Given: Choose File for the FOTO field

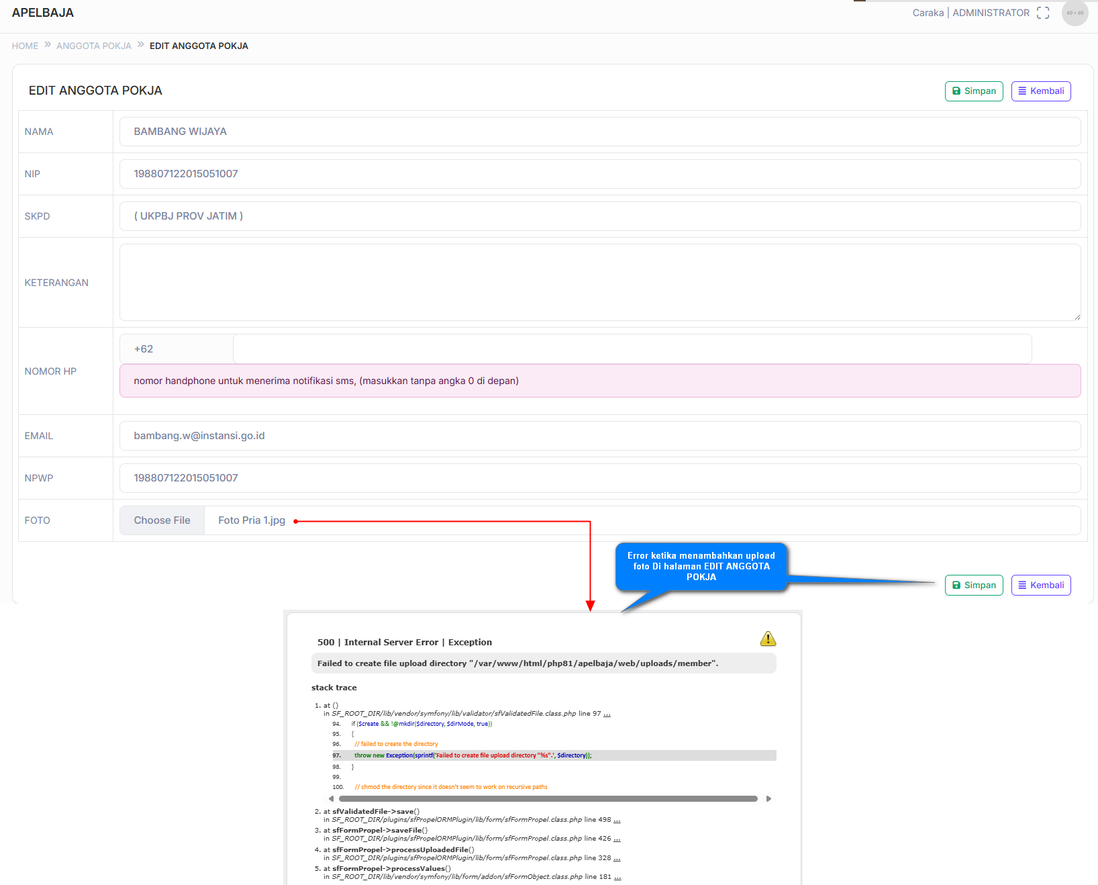Looking at the screenshot, I should [162, 520].
